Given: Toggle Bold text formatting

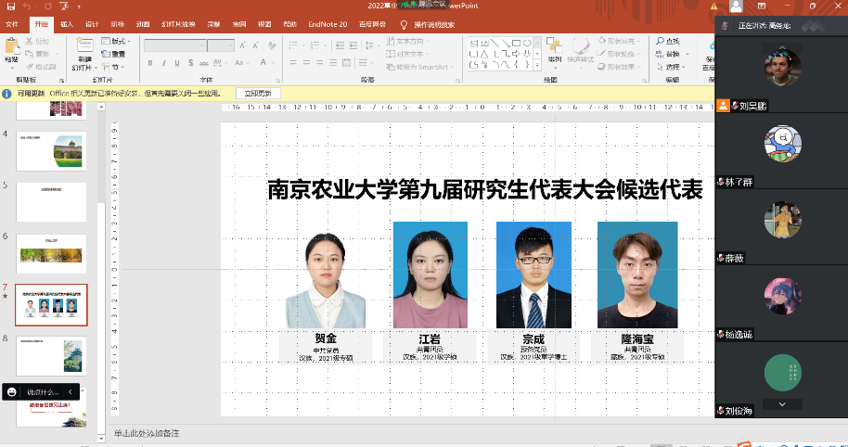Looking at the screenshot, I should [150, 63].
